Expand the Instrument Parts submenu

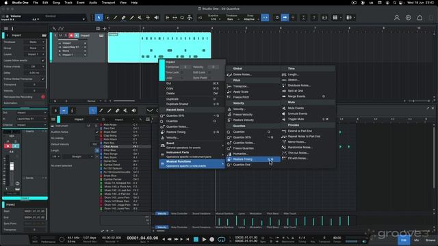click(192, 154)
